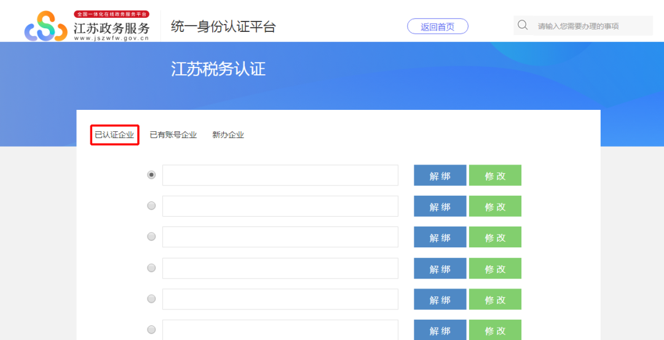Focus the third enterprise name field

280,237
